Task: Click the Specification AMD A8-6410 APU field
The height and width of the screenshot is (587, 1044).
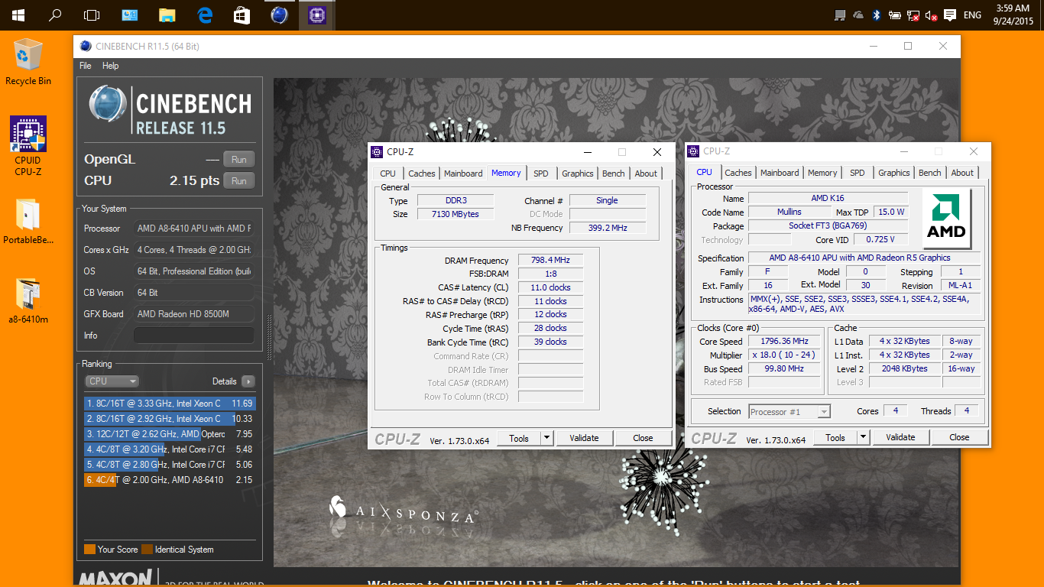Action: (x=863, y=258)
